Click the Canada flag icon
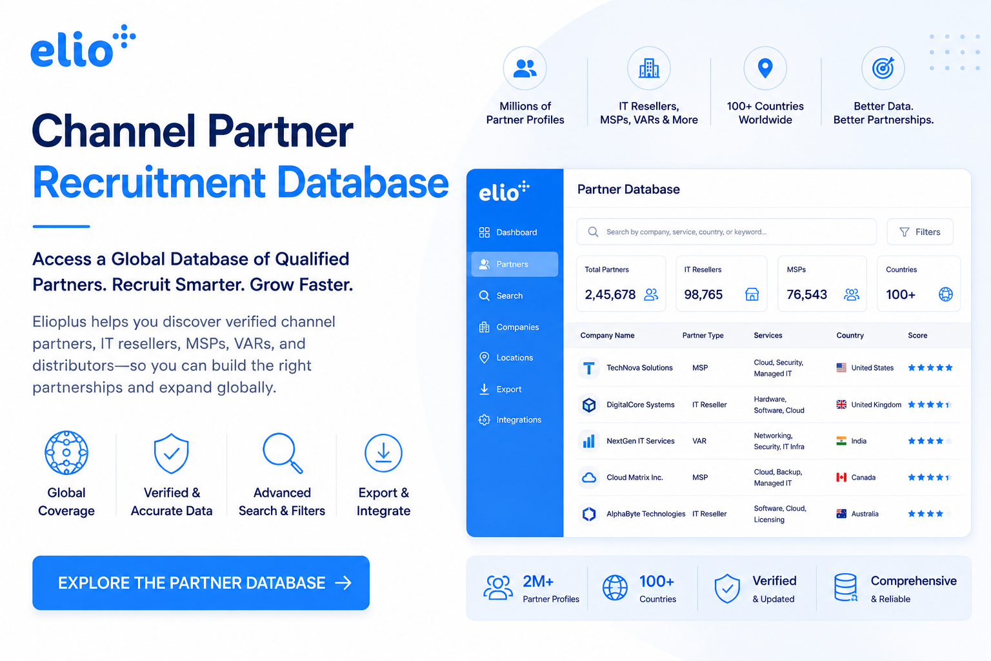 click(x=841, y=478)
